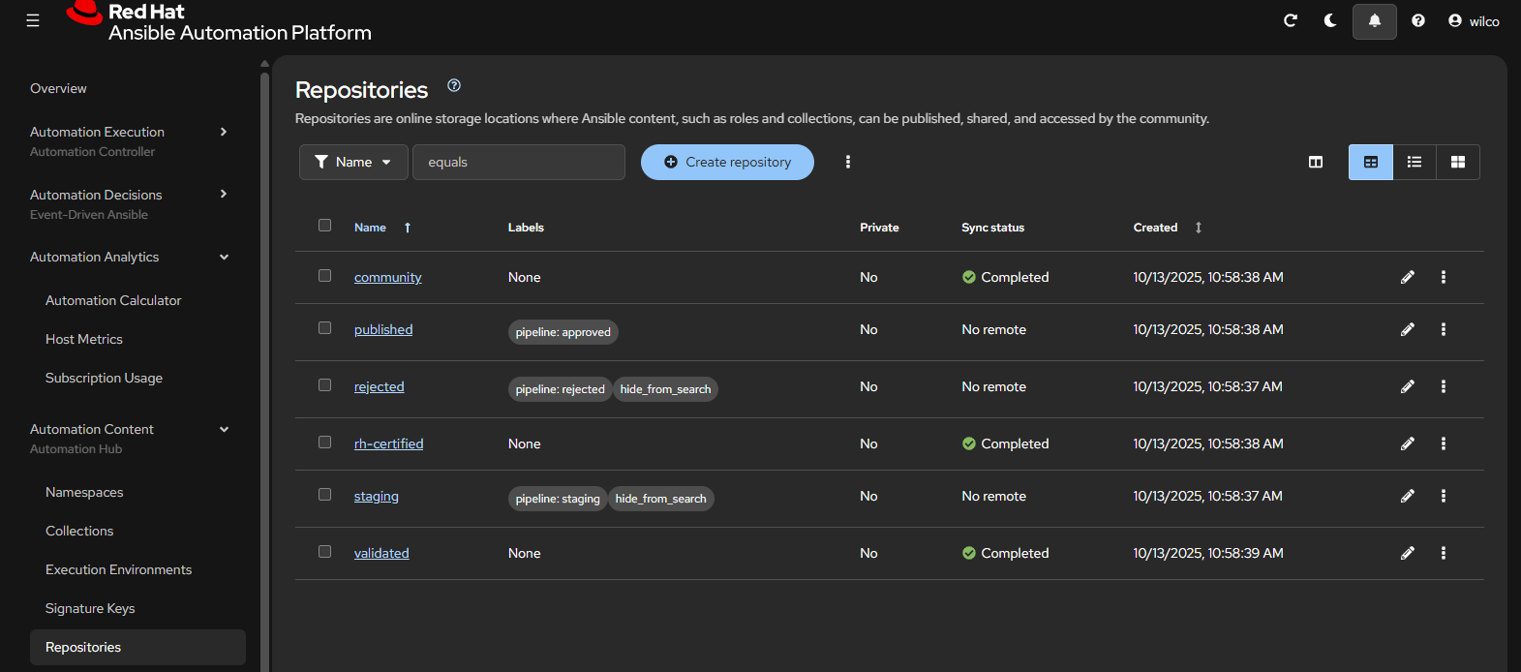Edit the validated repository
The width and height of the screenshot is (1521, 672).
pos(1408,553)
